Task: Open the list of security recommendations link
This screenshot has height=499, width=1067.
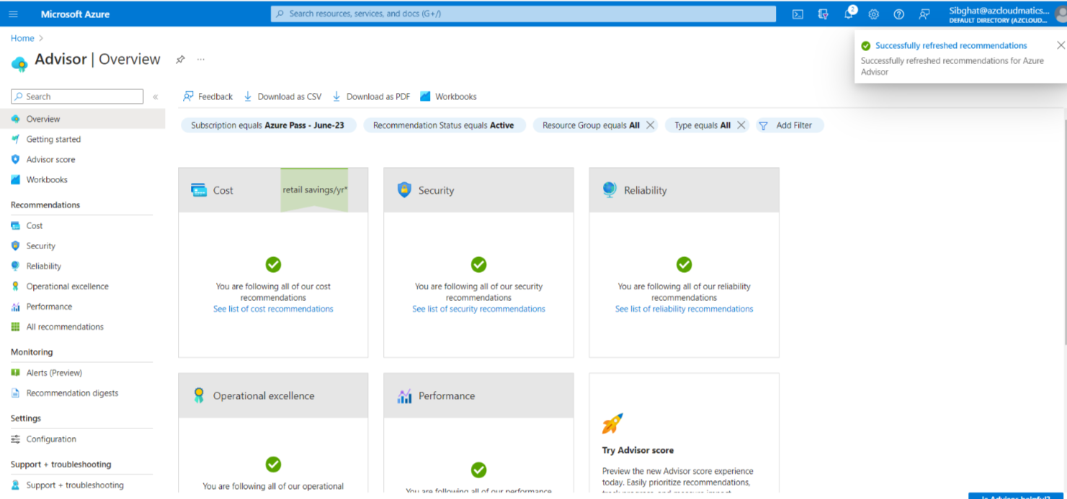Action: click(478, 308)
